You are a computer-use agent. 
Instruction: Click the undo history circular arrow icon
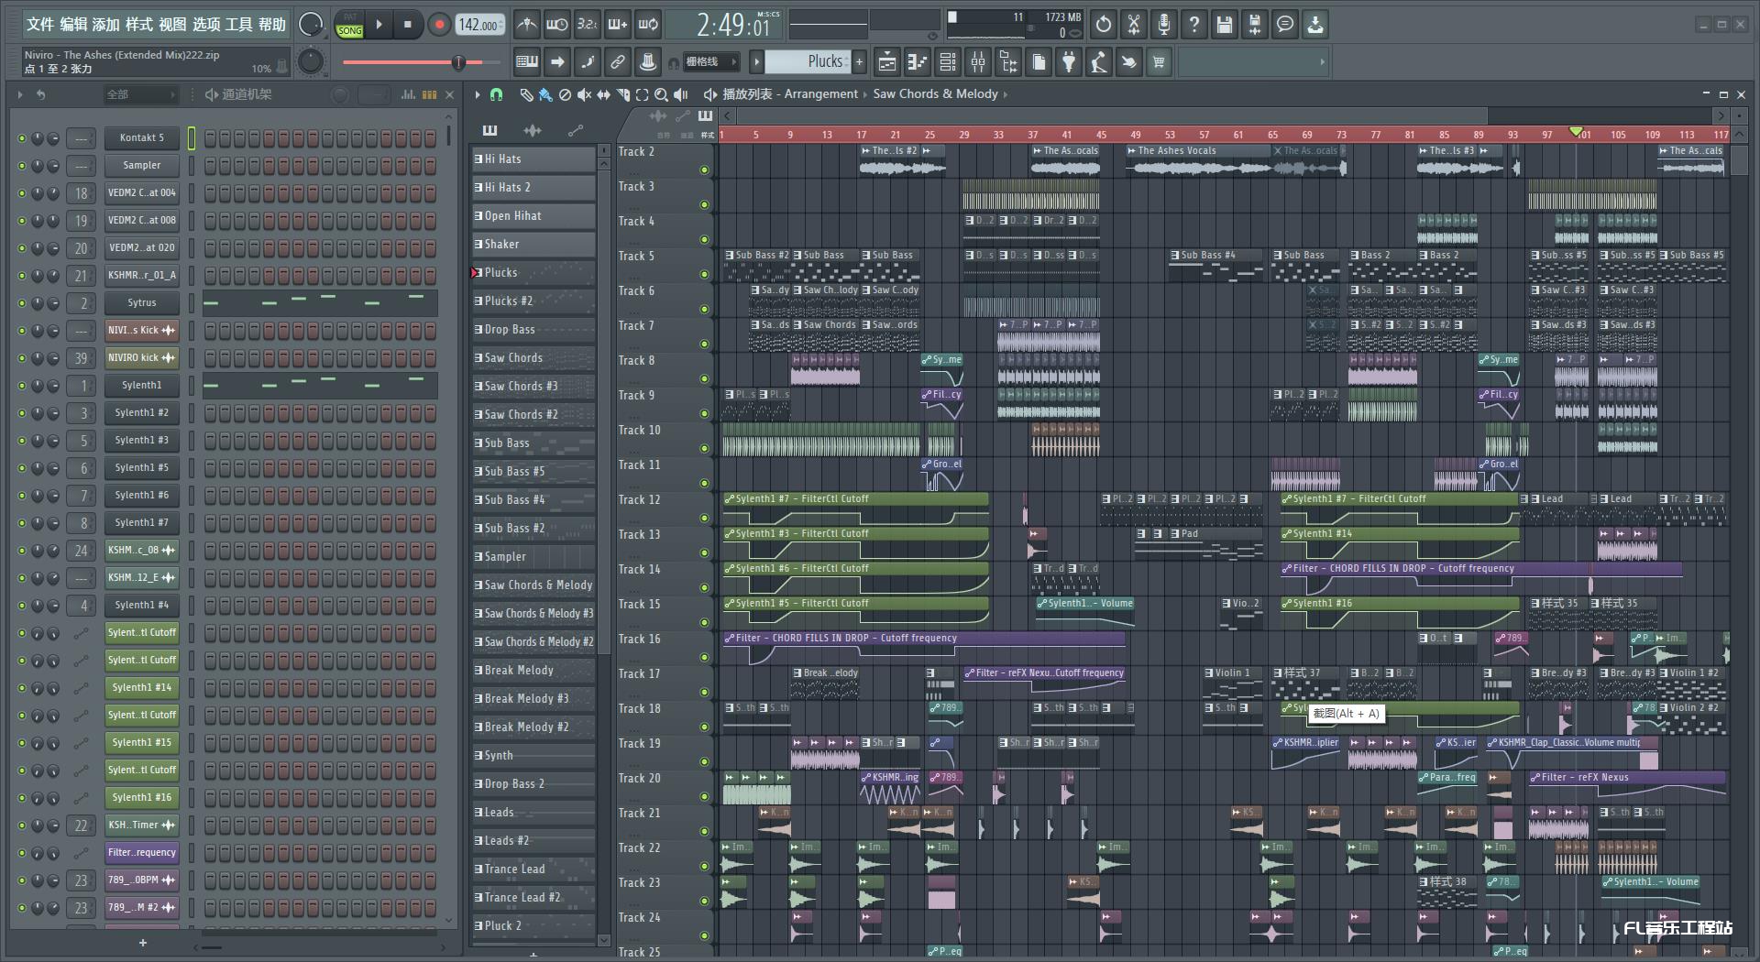[1104, 25]
